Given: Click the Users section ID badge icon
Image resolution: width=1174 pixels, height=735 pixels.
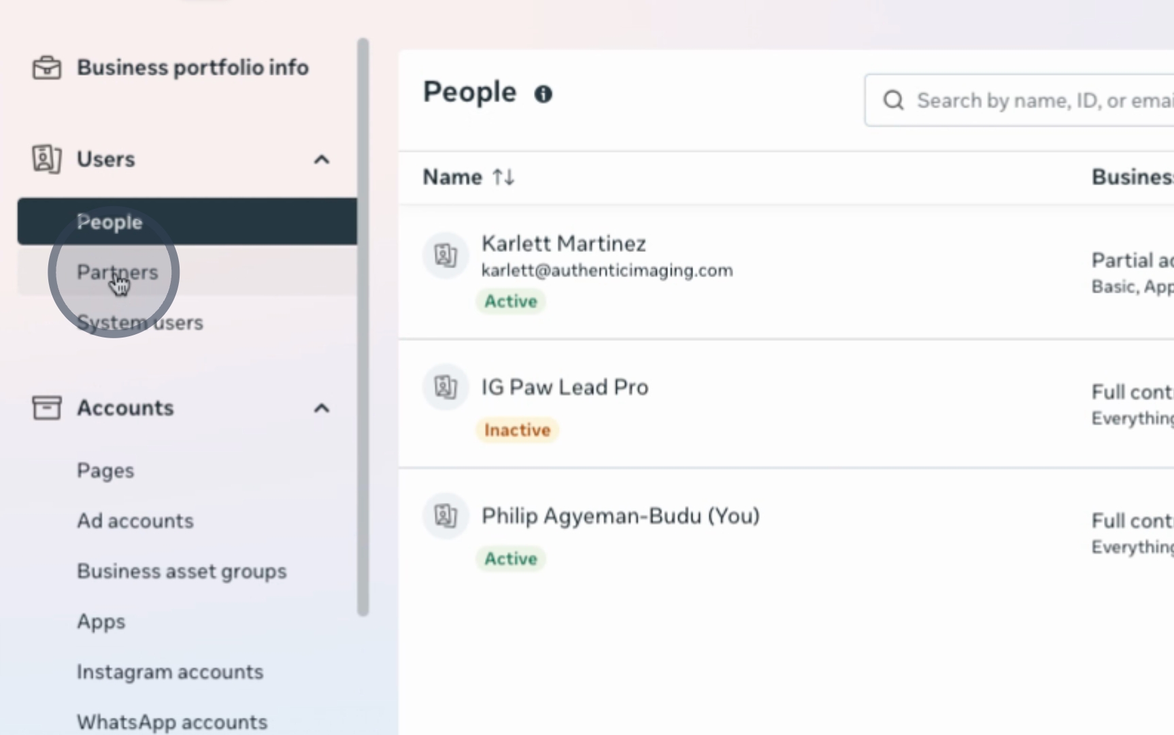Looking at the screenshot, I should point(46,159).
